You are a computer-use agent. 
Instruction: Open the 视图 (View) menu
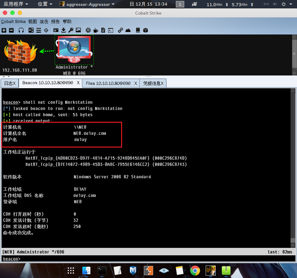click(33, 22)
